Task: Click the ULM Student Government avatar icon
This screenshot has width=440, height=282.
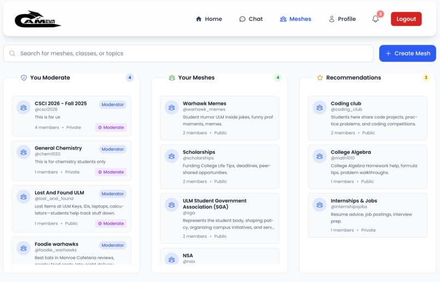Action: (172, 205)
